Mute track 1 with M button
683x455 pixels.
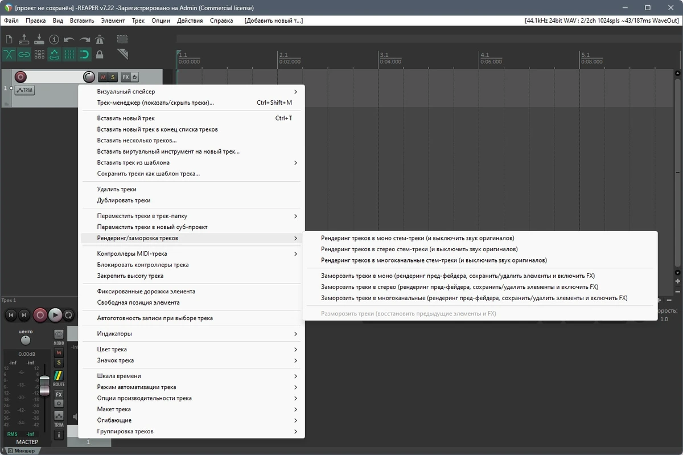[x=103, y=77]
